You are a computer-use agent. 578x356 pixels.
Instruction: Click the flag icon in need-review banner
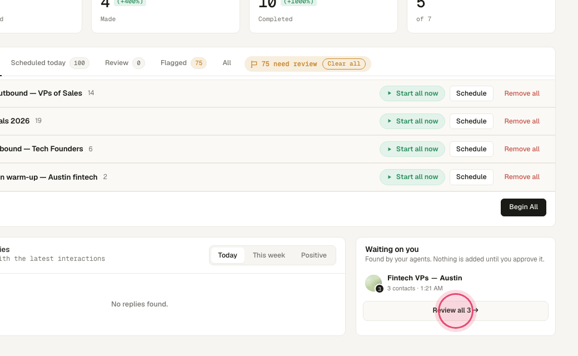point(253,64)
